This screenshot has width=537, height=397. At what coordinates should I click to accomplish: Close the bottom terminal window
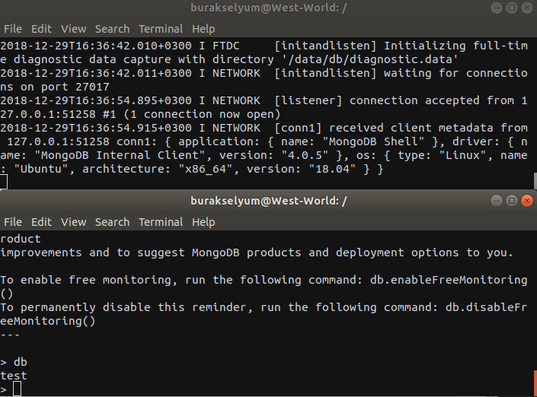pyautogui.click(x=526, y=201)
